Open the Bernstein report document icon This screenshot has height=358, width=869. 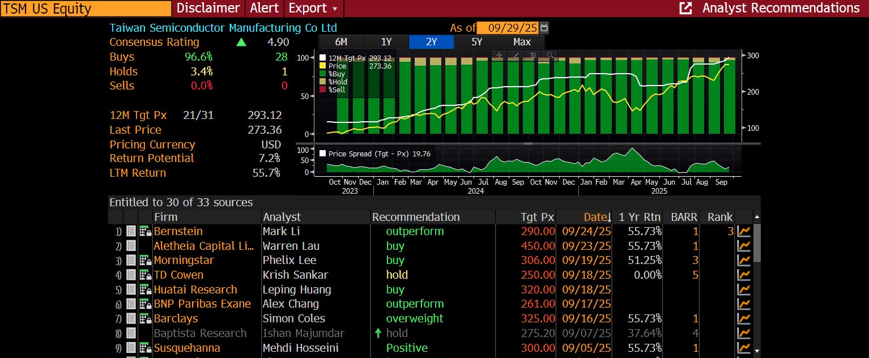(131, 231)
